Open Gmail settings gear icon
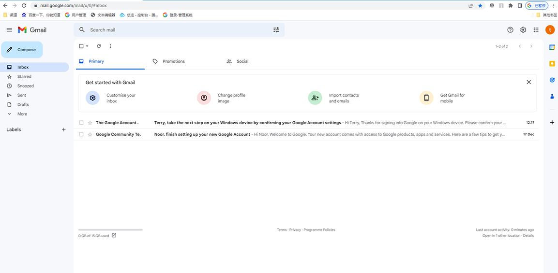This screenshot has width=558, height=273. tap(523, 30)
